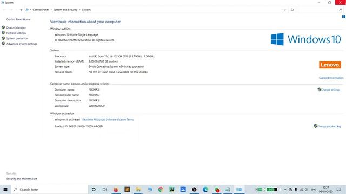Open Security and Maintenance
Screen dimensions: 346x194
[22, 179]
